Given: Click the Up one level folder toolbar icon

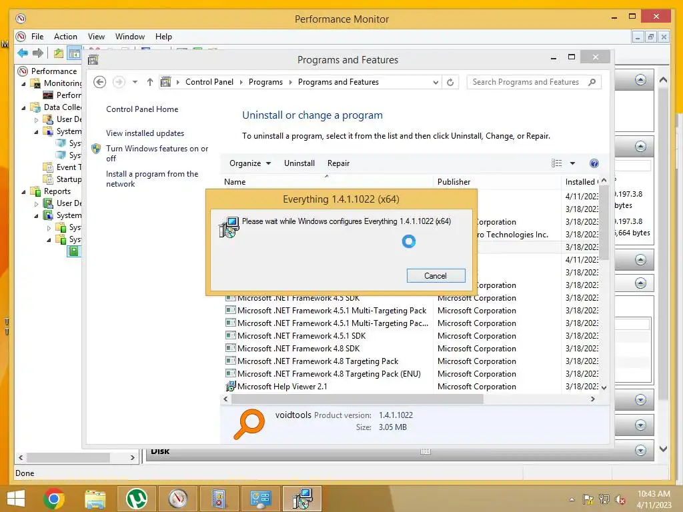Looking at the screenshot, I should coord(59,53).
